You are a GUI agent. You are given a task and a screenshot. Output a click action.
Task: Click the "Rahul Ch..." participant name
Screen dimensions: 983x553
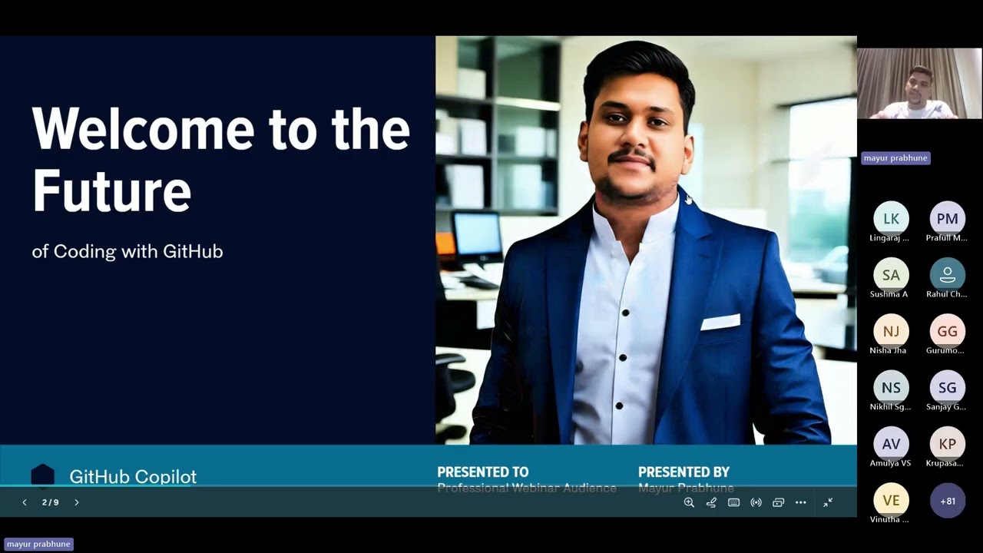click(947, 294)
